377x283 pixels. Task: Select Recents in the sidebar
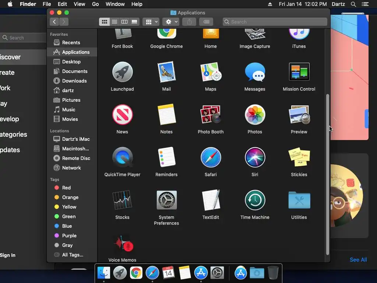(72, 43)
